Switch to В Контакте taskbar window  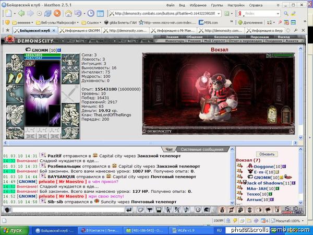(101, 230)
